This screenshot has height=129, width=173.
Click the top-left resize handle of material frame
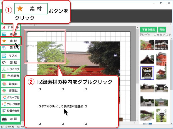tap(27, 32)
